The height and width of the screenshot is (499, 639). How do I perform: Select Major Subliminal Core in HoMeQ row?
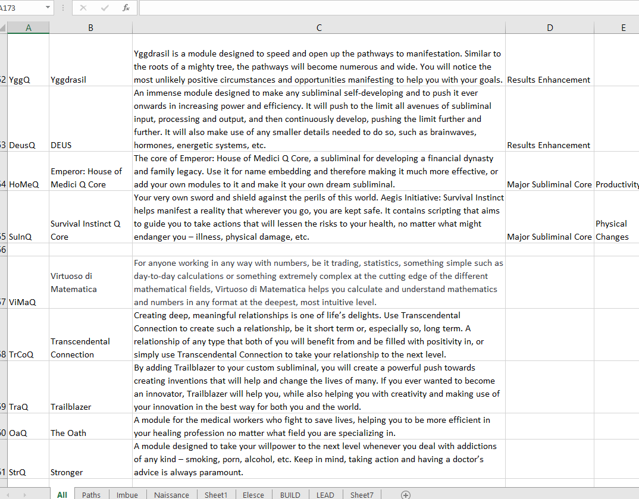tap(550, 171)
